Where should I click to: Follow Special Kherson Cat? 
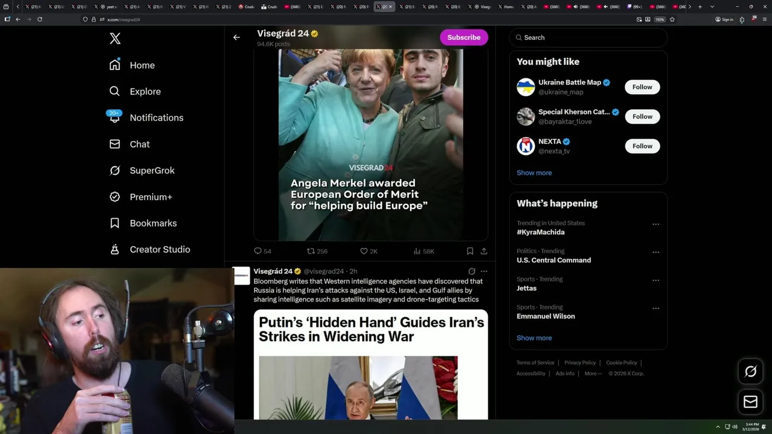pos(642,116)
